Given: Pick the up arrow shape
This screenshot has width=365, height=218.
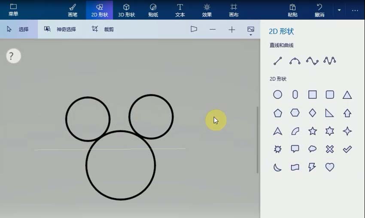Looking at the screenshot, I should (347, 113).
